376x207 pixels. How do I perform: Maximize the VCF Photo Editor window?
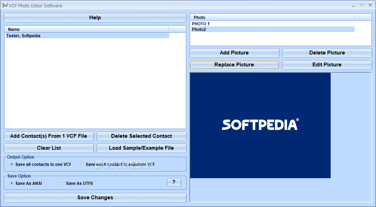pos(362,6)
